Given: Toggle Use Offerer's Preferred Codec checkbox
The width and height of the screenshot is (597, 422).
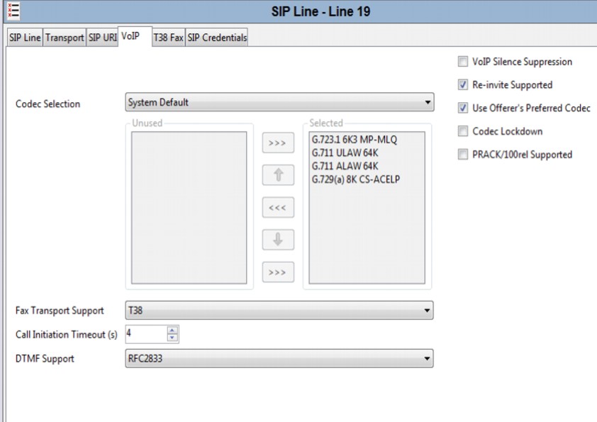Looking at the screenshot, I should 462,108.
